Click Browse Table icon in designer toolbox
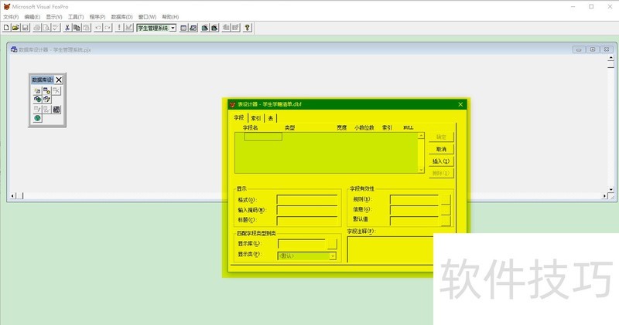Viewport: 619px width, 325px height. (x=46, y=110)
